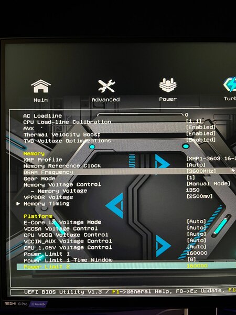Open the Memory Reference Clock Auto option
This screenshot has width=236, height=315.
196,165
